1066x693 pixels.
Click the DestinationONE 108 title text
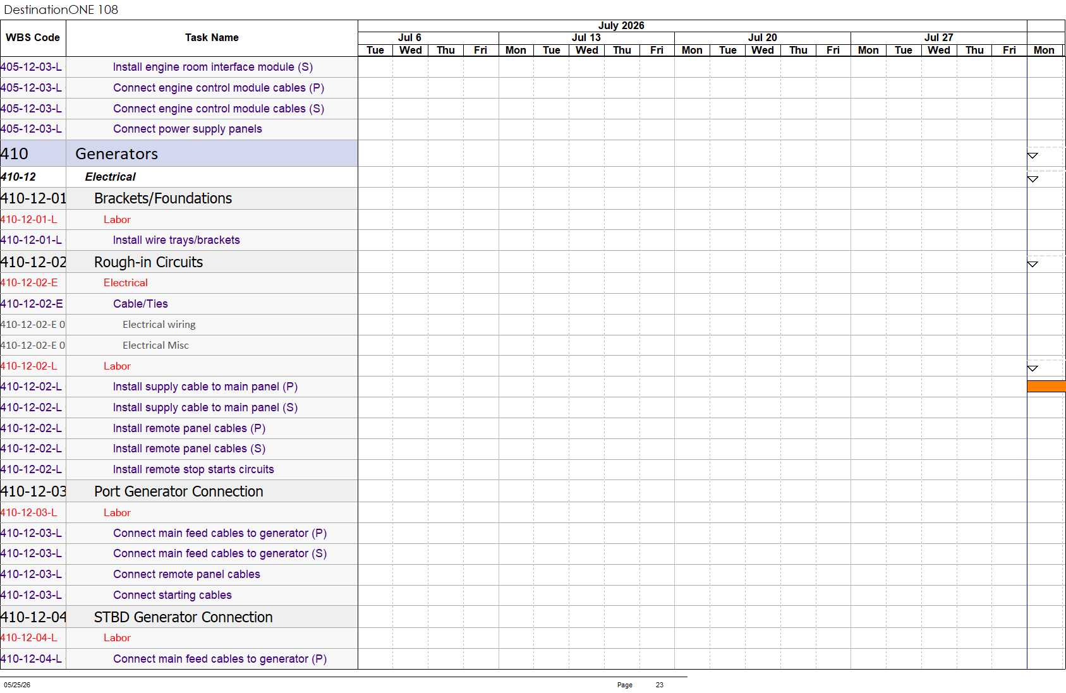click(x=61, y=9)
